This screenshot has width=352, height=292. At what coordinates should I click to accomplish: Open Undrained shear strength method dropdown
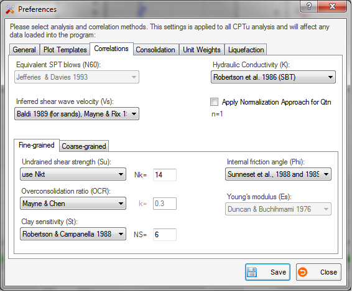pos(73,174)
